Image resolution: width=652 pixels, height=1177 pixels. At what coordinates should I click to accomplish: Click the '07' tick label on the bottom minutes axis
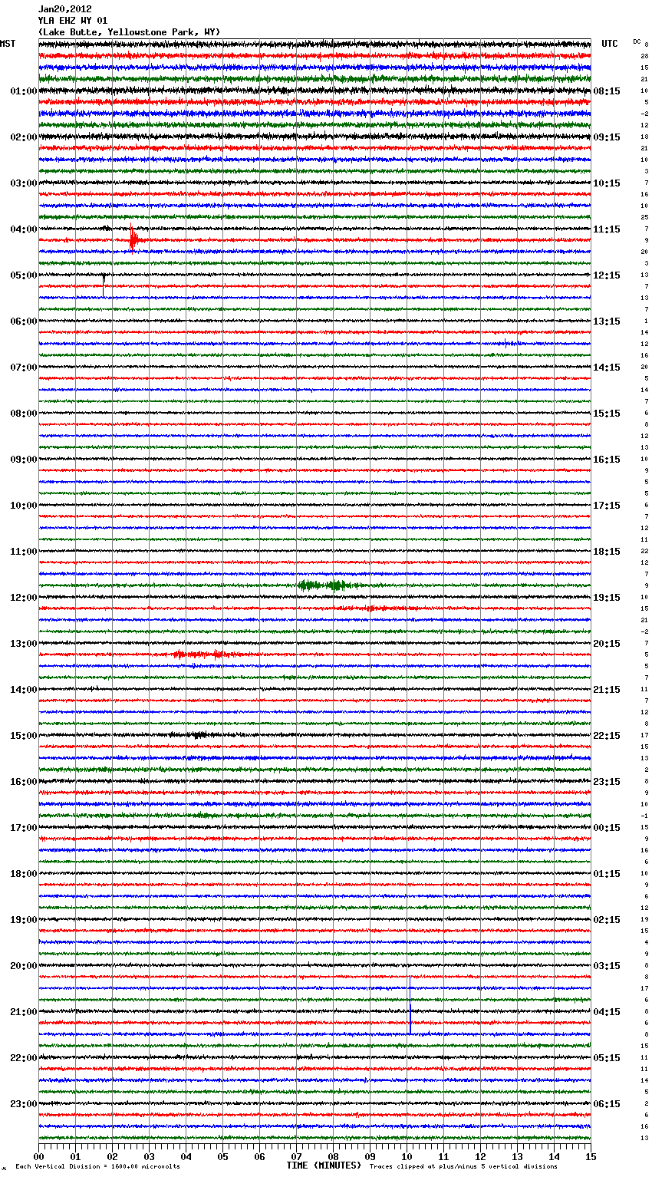tap(296, 1156)
